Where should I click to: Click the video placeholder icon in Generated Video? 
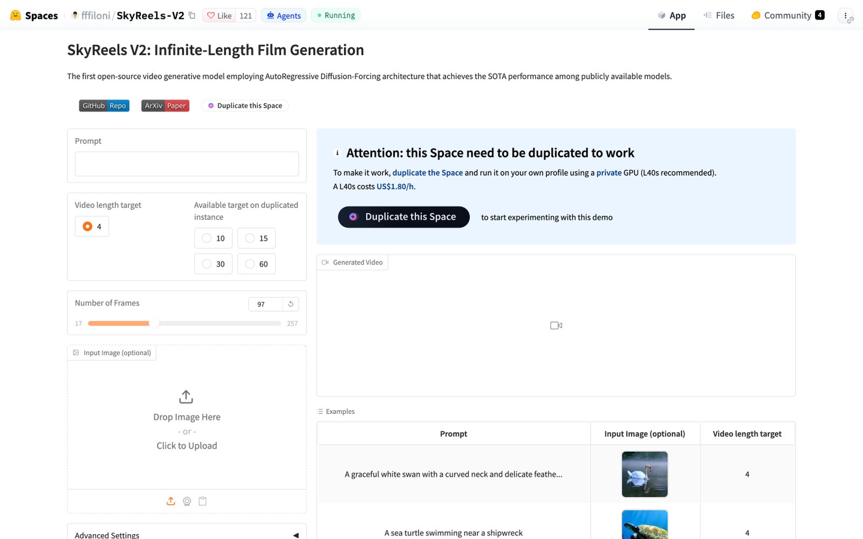556,326
